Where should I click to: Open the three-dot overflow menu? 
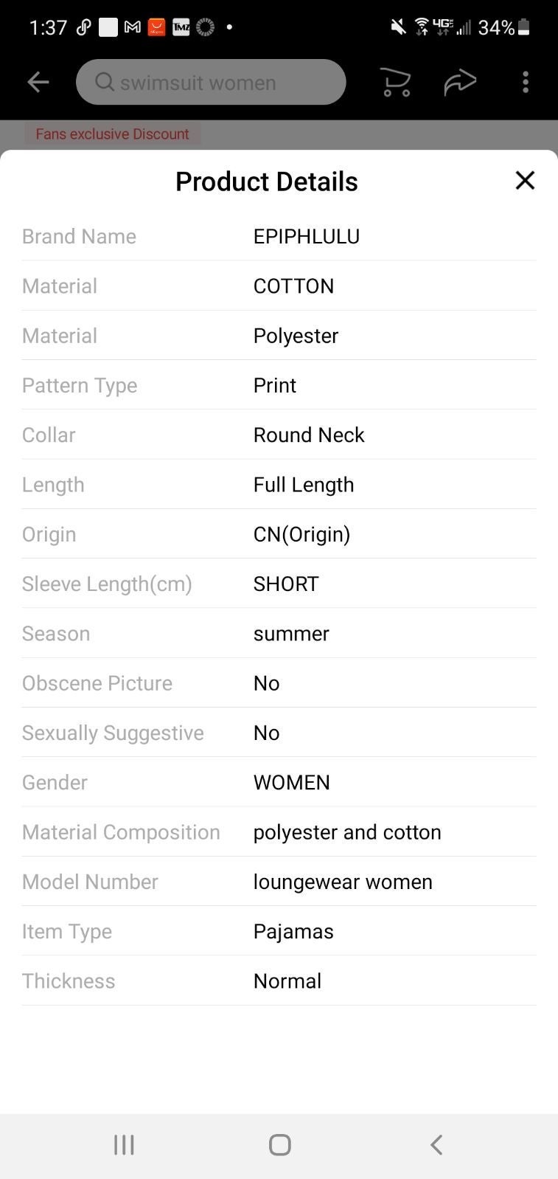coord(526,82)
